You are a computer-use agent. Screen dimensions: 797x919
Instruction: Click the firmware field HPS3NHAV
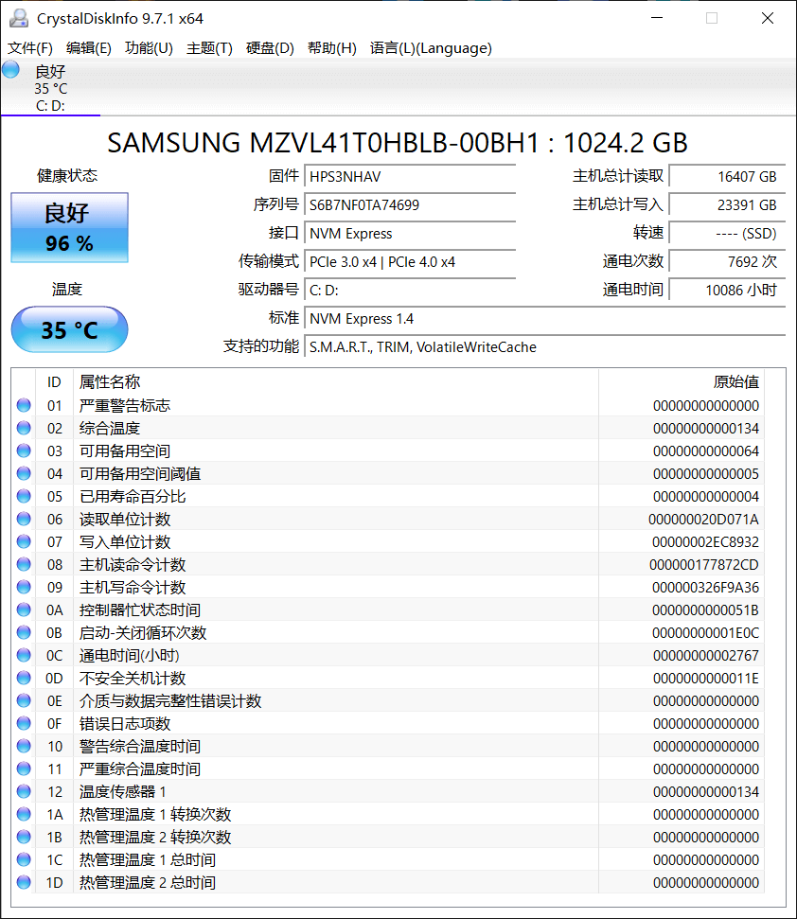[x=410, y=176]
